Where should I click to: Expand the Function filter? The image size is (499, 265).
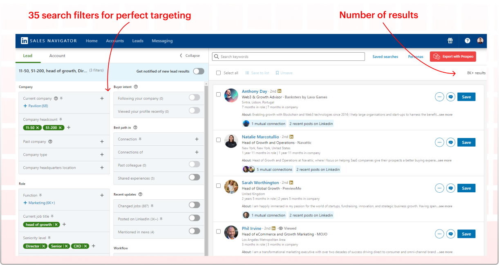(102, 196)
